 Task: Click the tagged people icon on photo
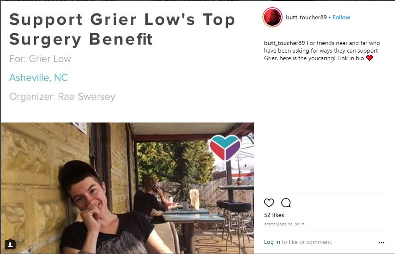10,244
